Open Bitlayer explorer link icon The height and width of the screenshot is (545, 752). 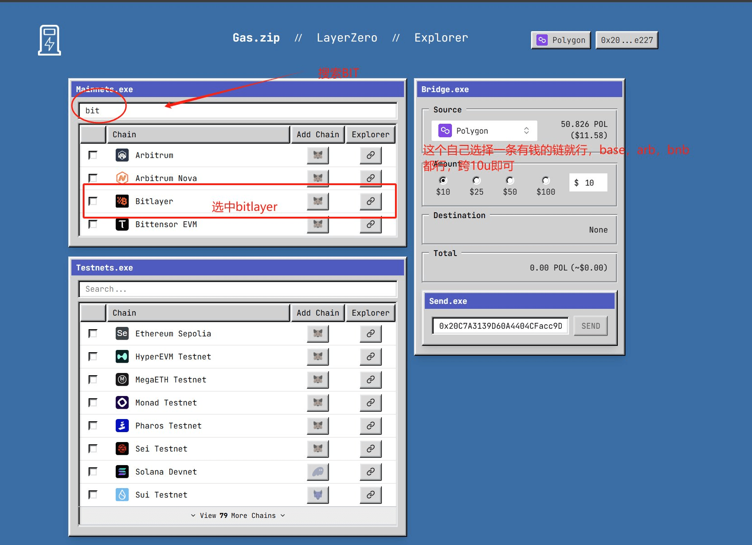[x=371, y=201]
